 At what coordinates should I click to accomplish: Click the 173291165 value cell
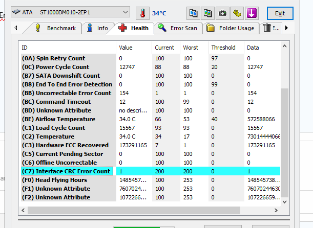(133, 145)
